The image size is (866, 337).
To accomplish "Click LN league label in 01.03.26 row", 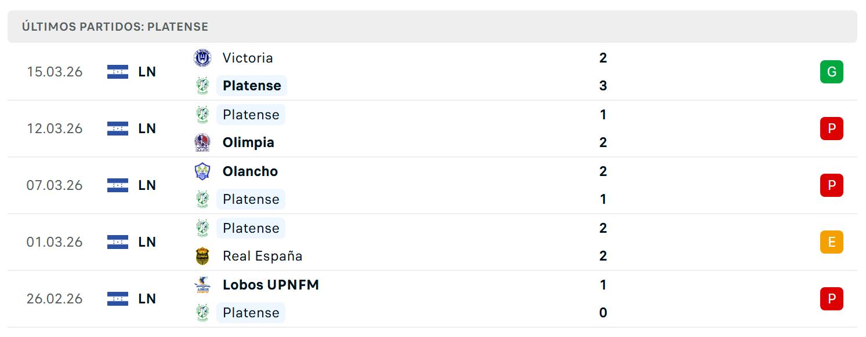I will [x=147, y=242].
